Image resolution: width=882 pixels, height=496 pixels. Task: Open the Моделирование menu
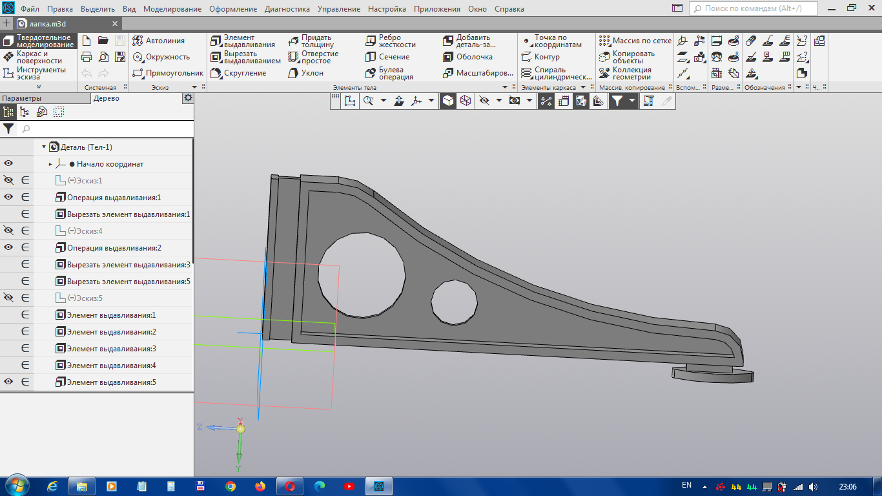[x=172, y=9]
